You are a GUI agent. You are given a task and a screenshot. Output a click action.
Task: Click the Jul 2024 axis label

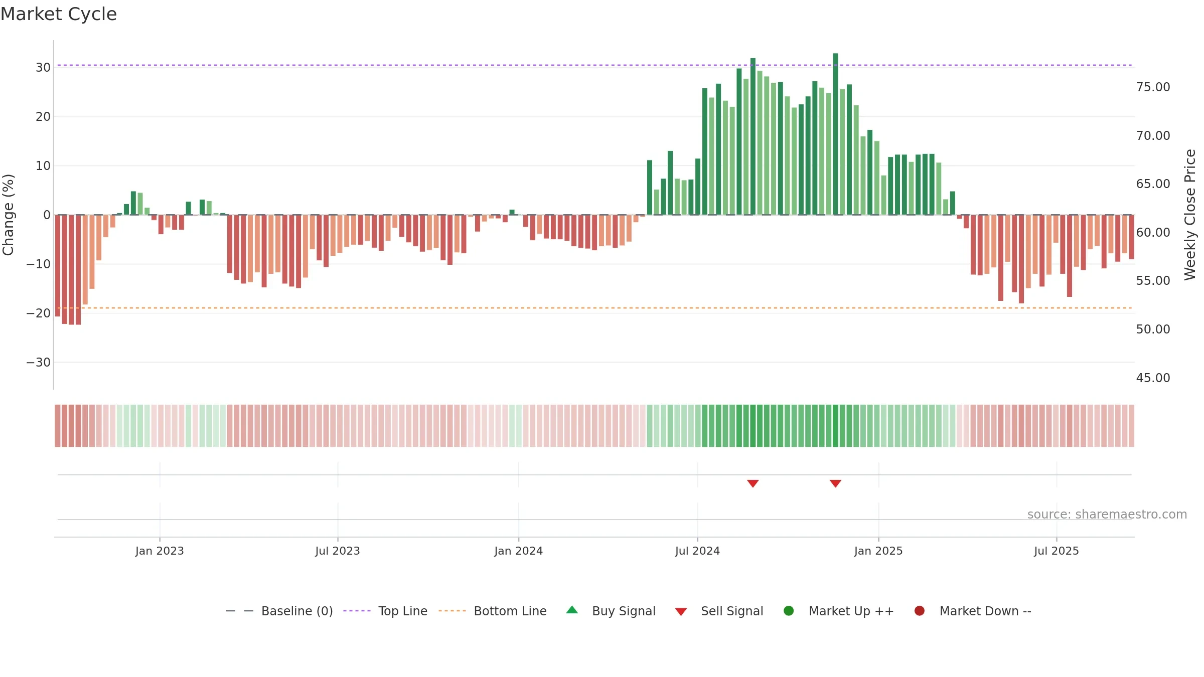(697, 551)
